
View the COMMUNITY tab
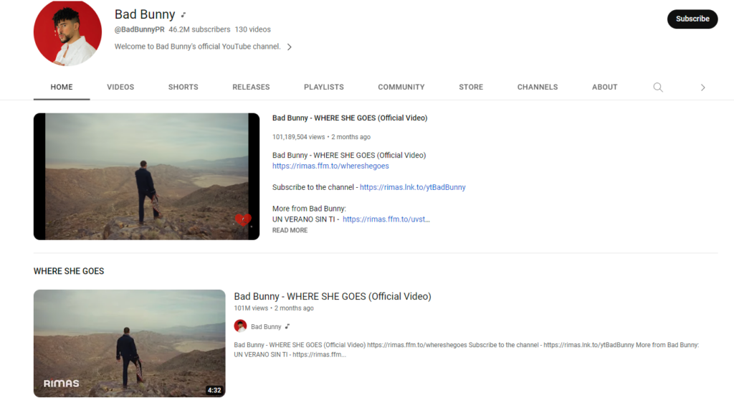click(401, 87)
